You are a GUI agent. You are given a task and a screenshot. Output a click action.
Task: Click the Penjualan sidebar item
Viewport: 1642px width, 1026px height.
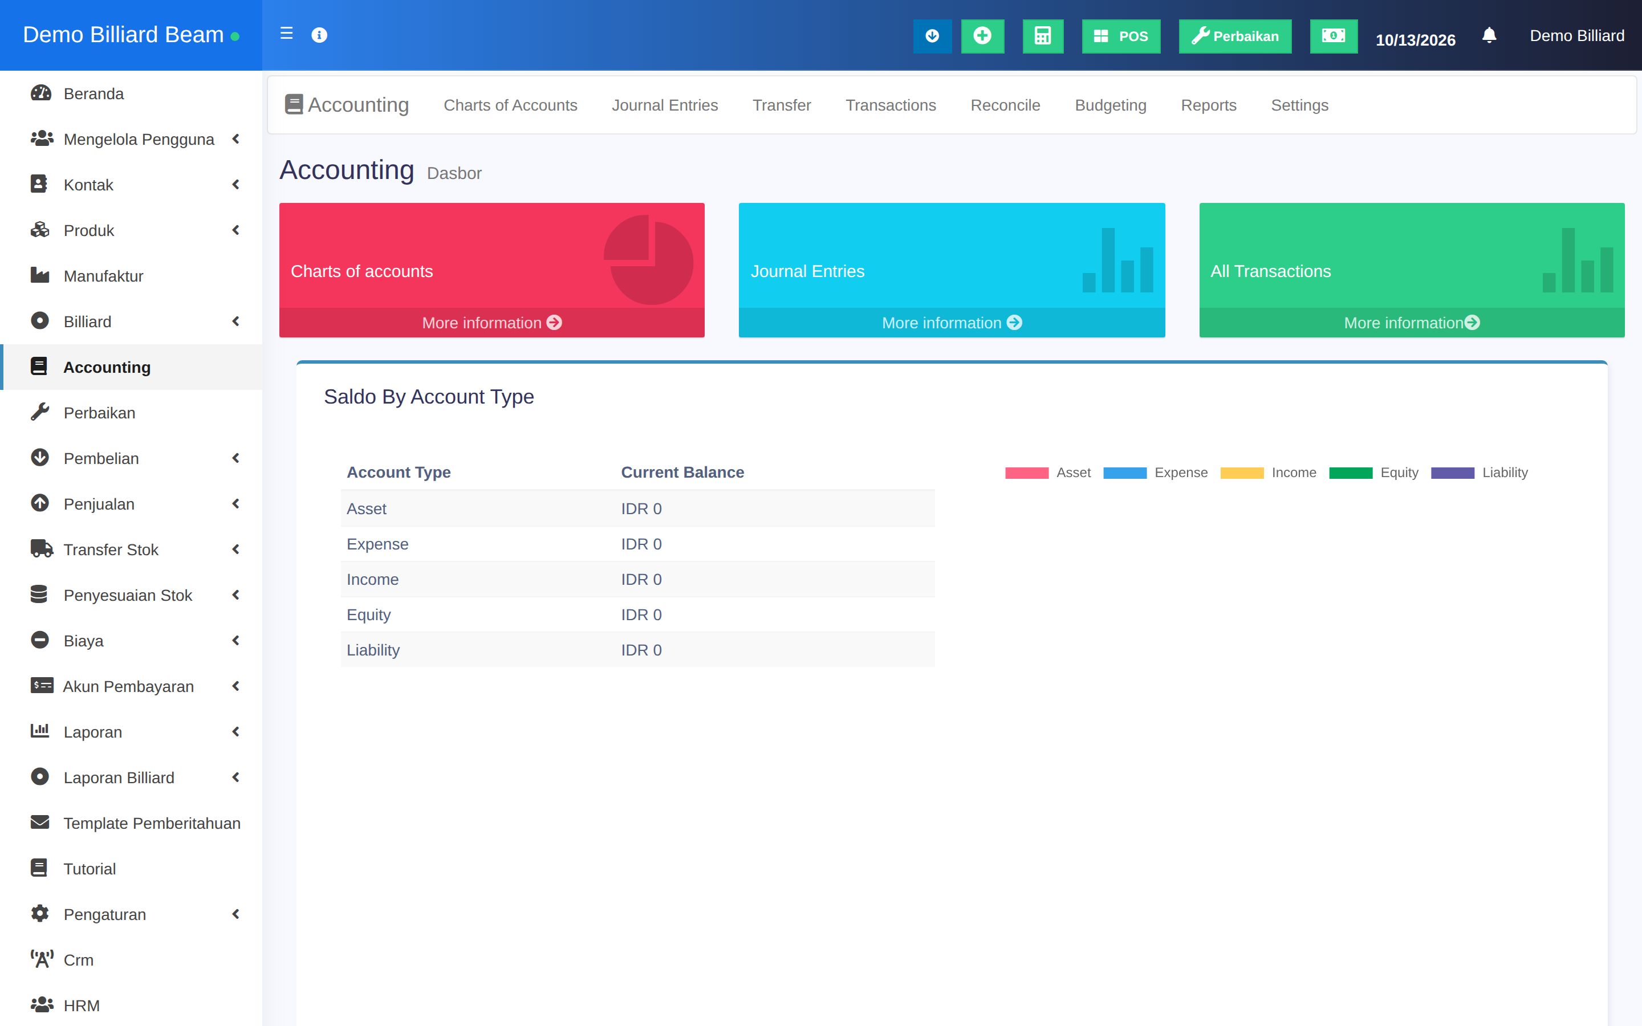click(x=132, y=503)
